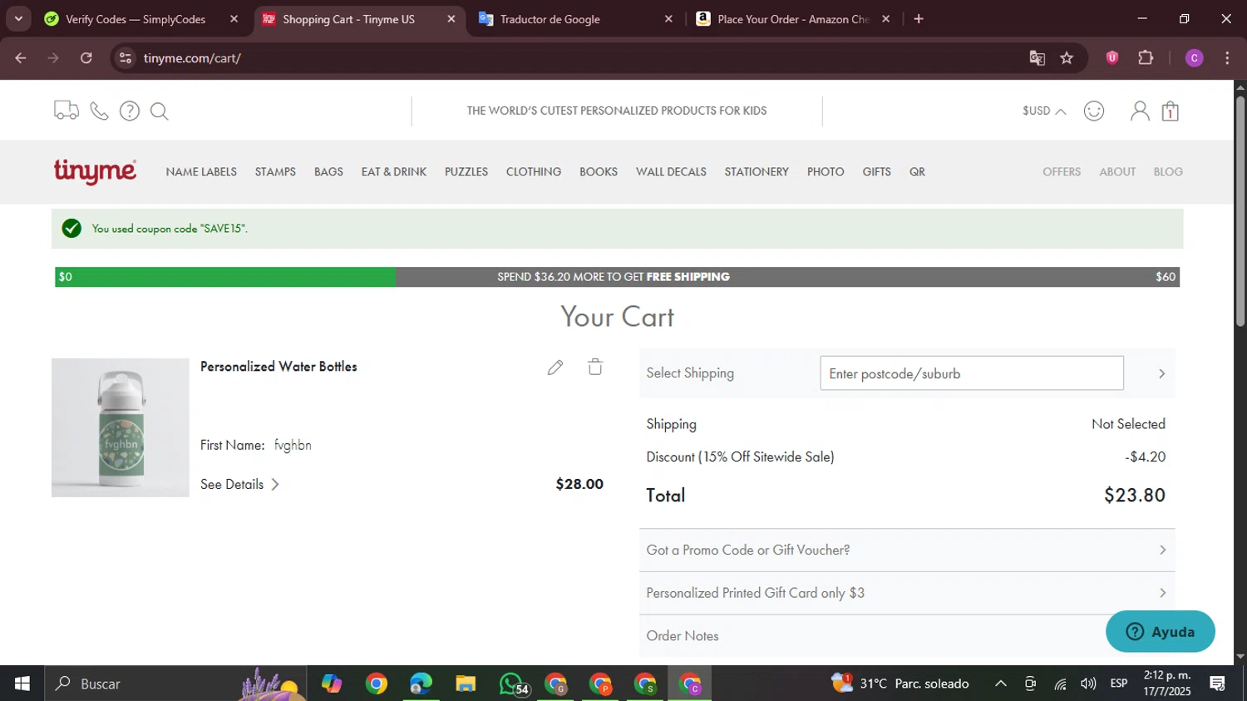Click the smiley face icon

click(x=1094, y=111)
